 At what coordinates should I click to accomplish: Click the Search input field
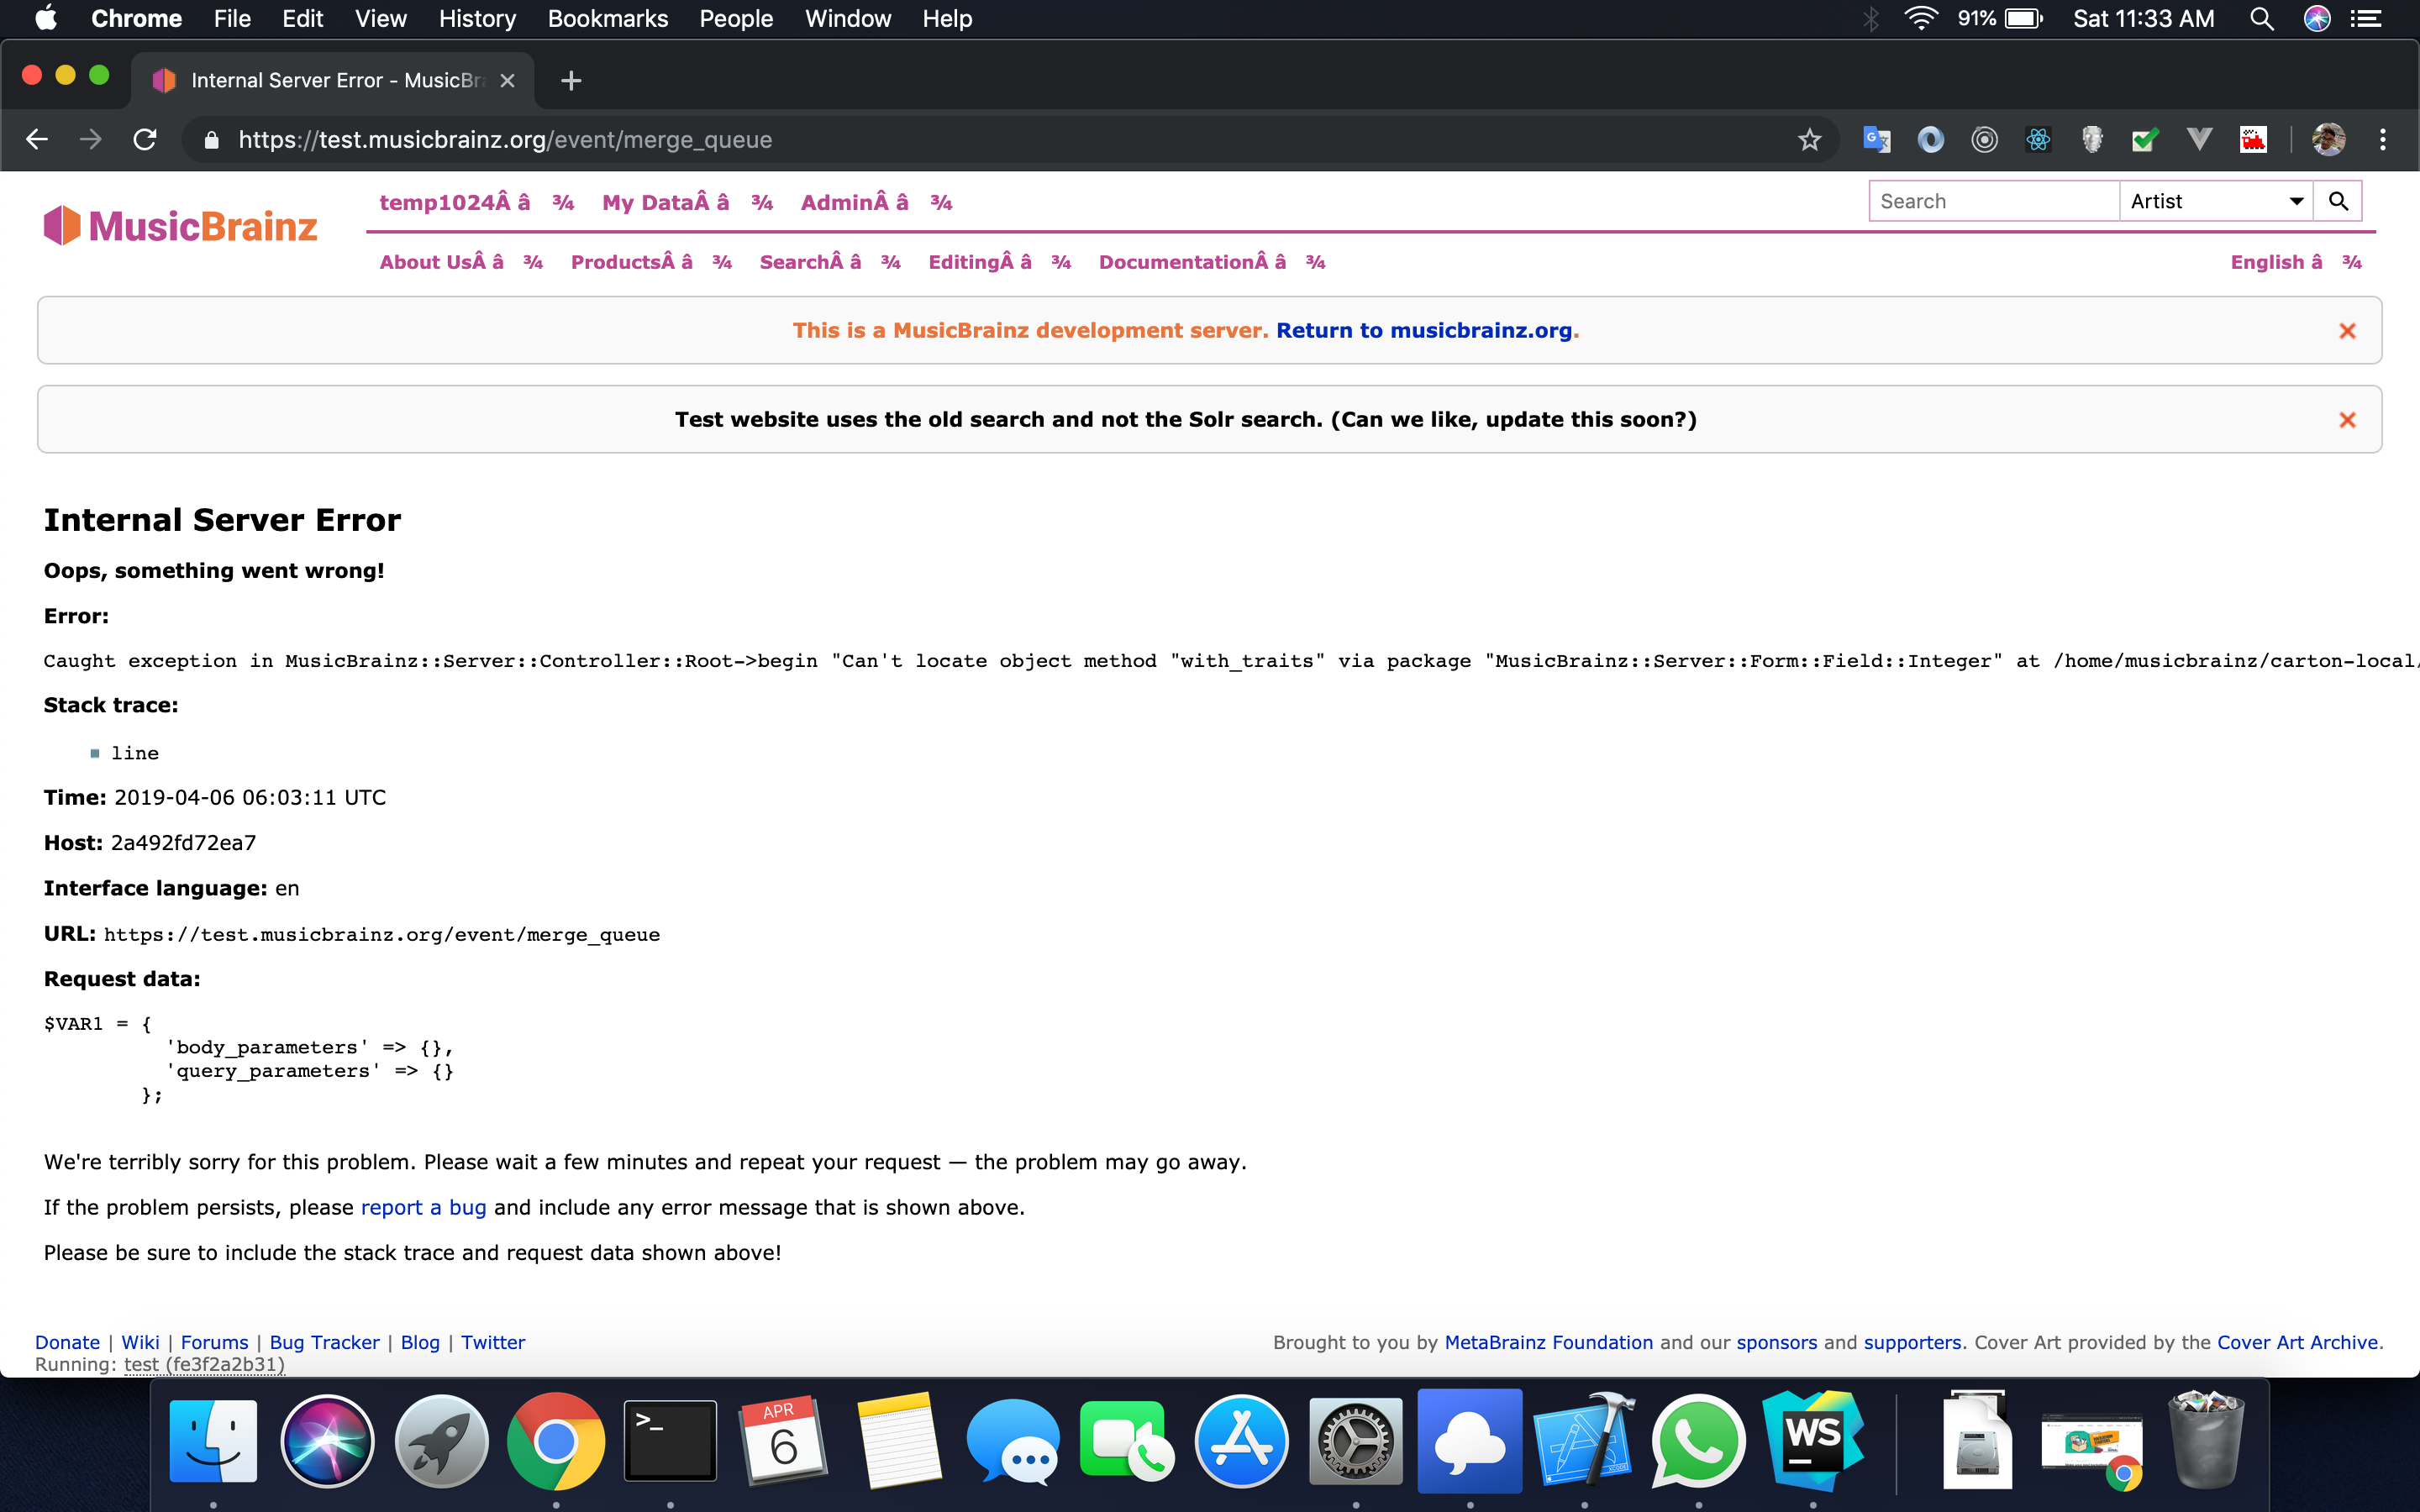[x=1993, y=201]
